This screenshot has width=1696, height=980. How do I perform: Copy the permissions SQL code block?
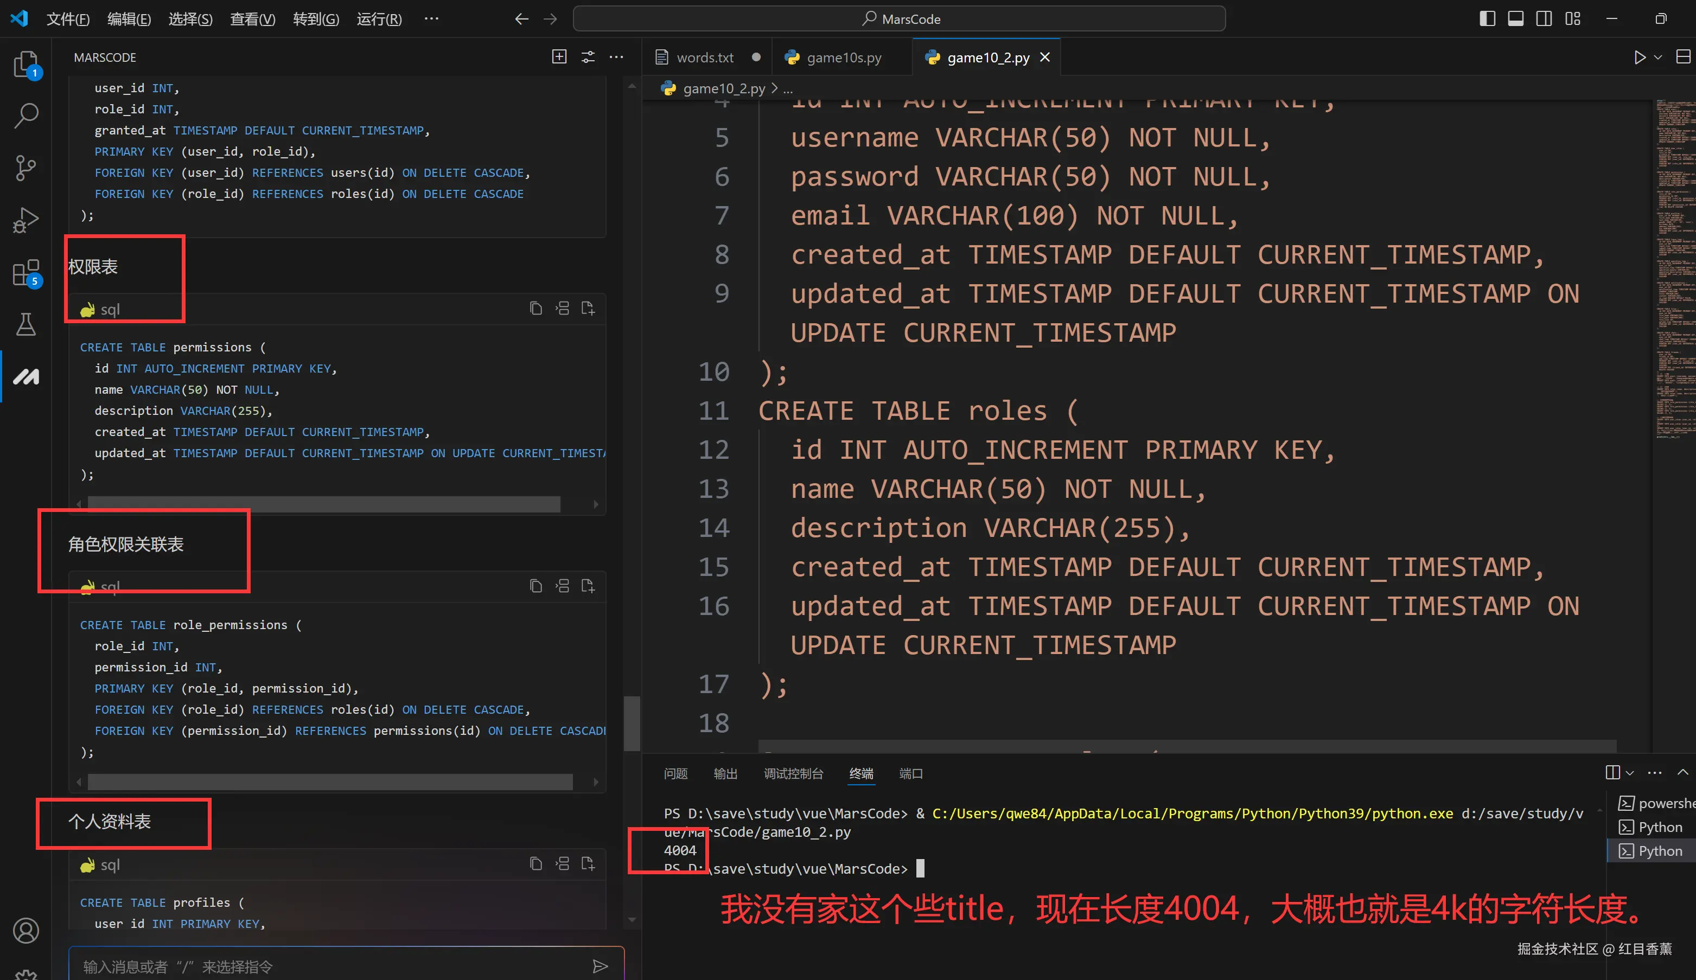coord(535,309)
